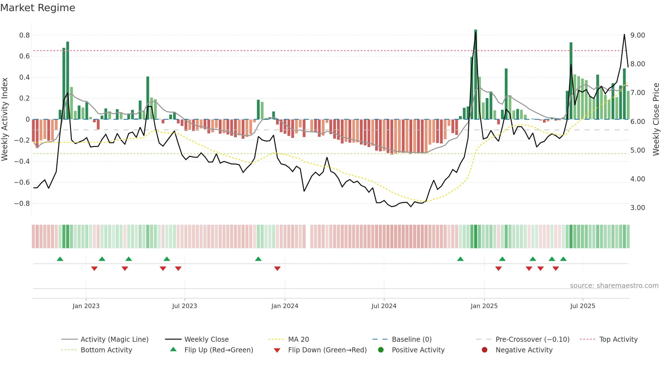
Task: Click the Jan 2025 axis label
Action: coord(484,306)
